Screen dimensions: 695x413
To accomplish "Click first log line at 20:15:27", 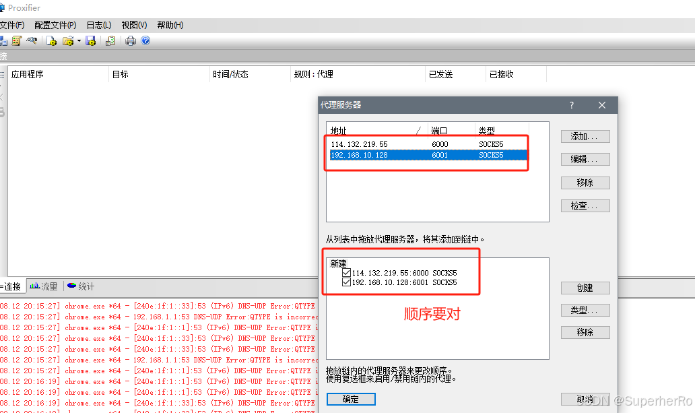I will click(159, 306).
